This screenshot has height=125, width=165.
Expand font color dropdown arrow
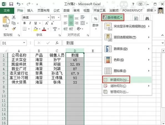[x=48, y=29]
